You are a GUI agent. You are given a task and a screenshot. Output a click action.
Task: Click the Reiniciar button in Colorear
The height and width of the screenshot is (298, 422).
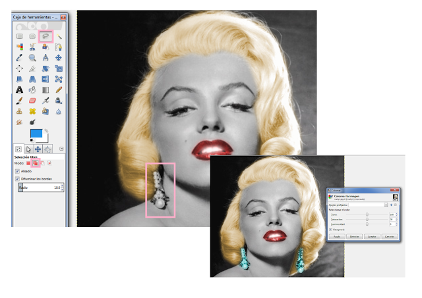(355, 237)
